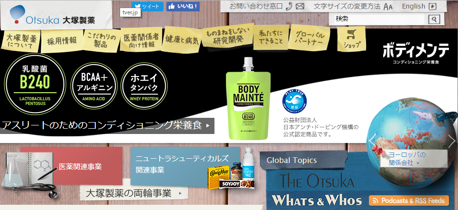The image size is (458, 210).
Task: Click the left carousel arrow on globe
Action: click(372, 141)
